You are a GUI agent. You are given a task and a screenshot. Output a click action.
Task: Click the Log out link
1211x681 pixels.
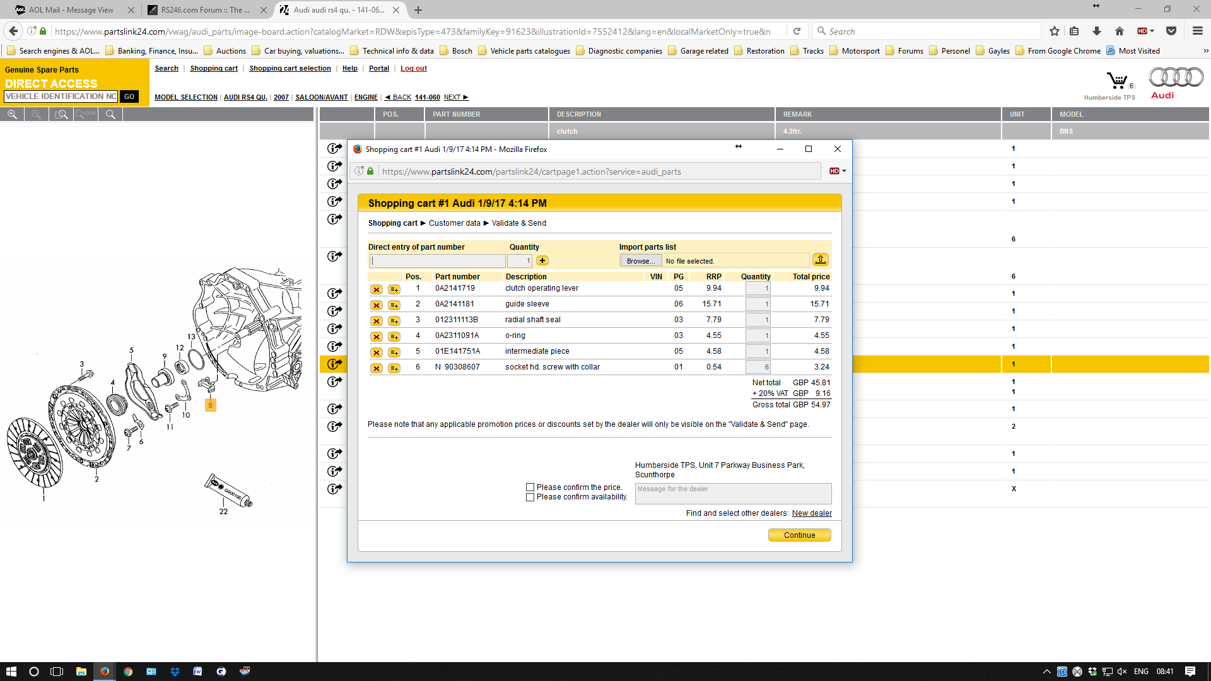click(414, 68)
